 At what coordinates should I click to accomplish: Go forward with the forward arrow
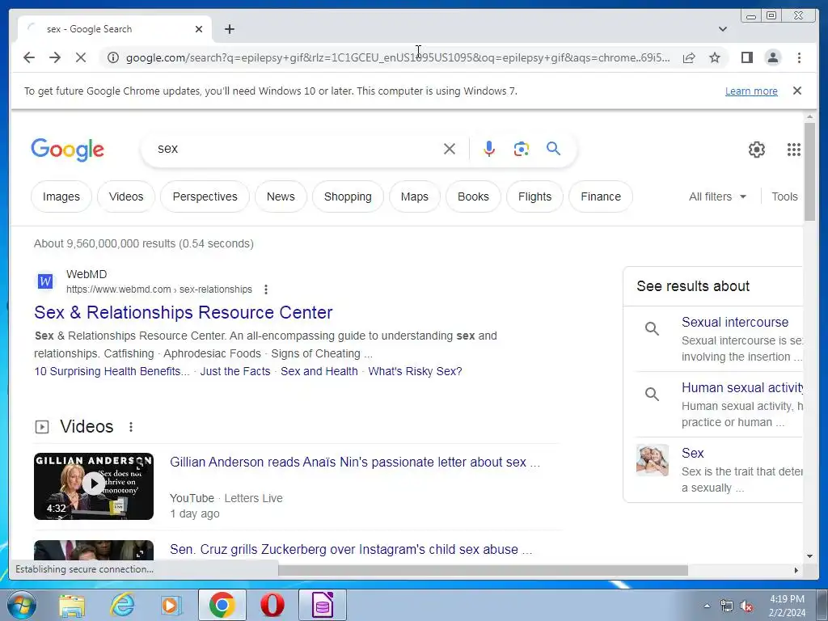coord(55,57)
